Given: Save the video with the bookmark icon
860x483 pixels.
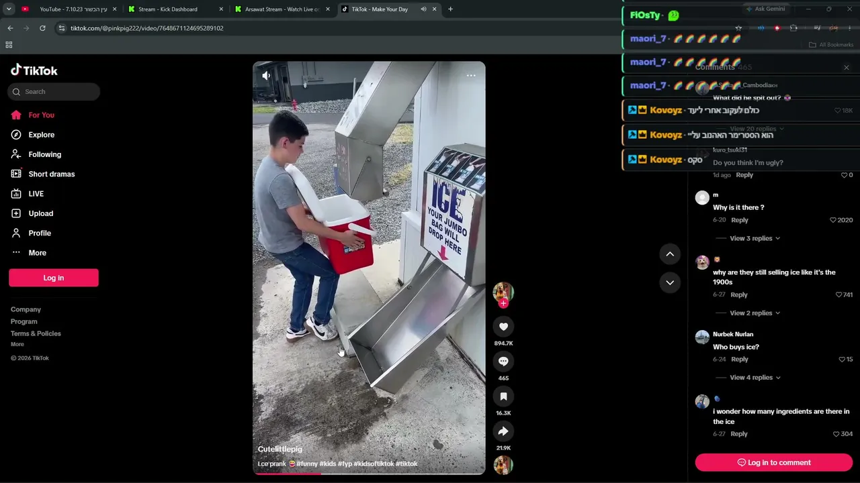Looking at the screenshot, I should coord(503,396).
